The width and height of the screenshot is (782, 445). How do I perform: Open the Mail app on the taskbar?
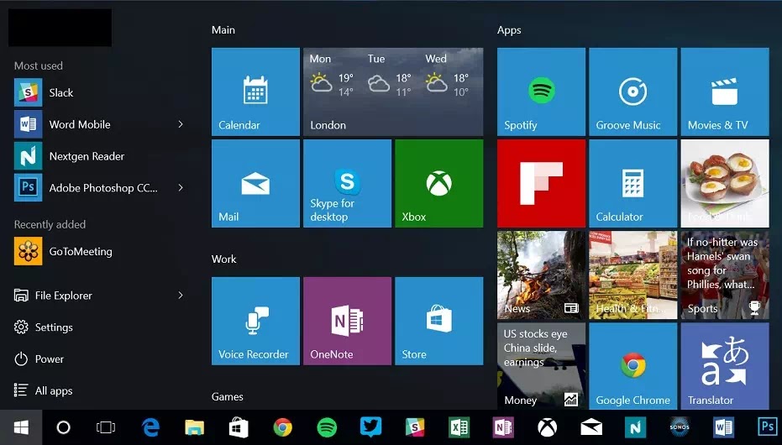tap(591, 427)
